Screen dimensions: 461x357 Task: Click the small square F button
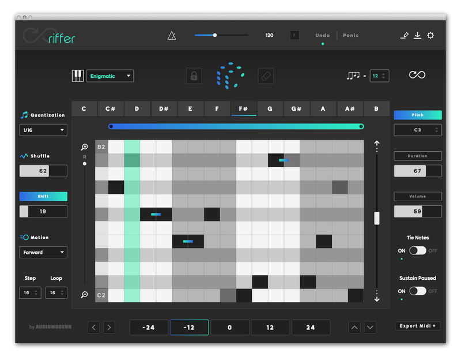point(294,35)
